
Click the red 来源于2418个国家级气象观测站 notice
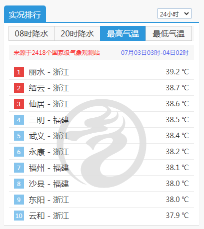pos(56,53)
